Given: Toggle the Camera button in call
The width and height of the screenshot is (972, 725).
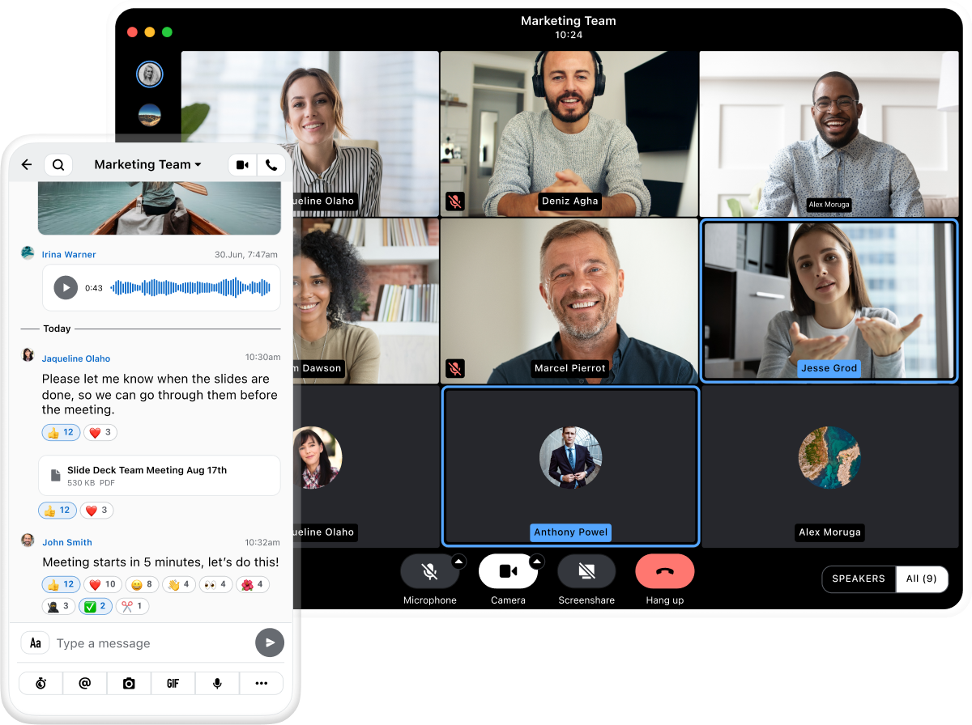Looking at the screenshot, I should click(508, 572).
